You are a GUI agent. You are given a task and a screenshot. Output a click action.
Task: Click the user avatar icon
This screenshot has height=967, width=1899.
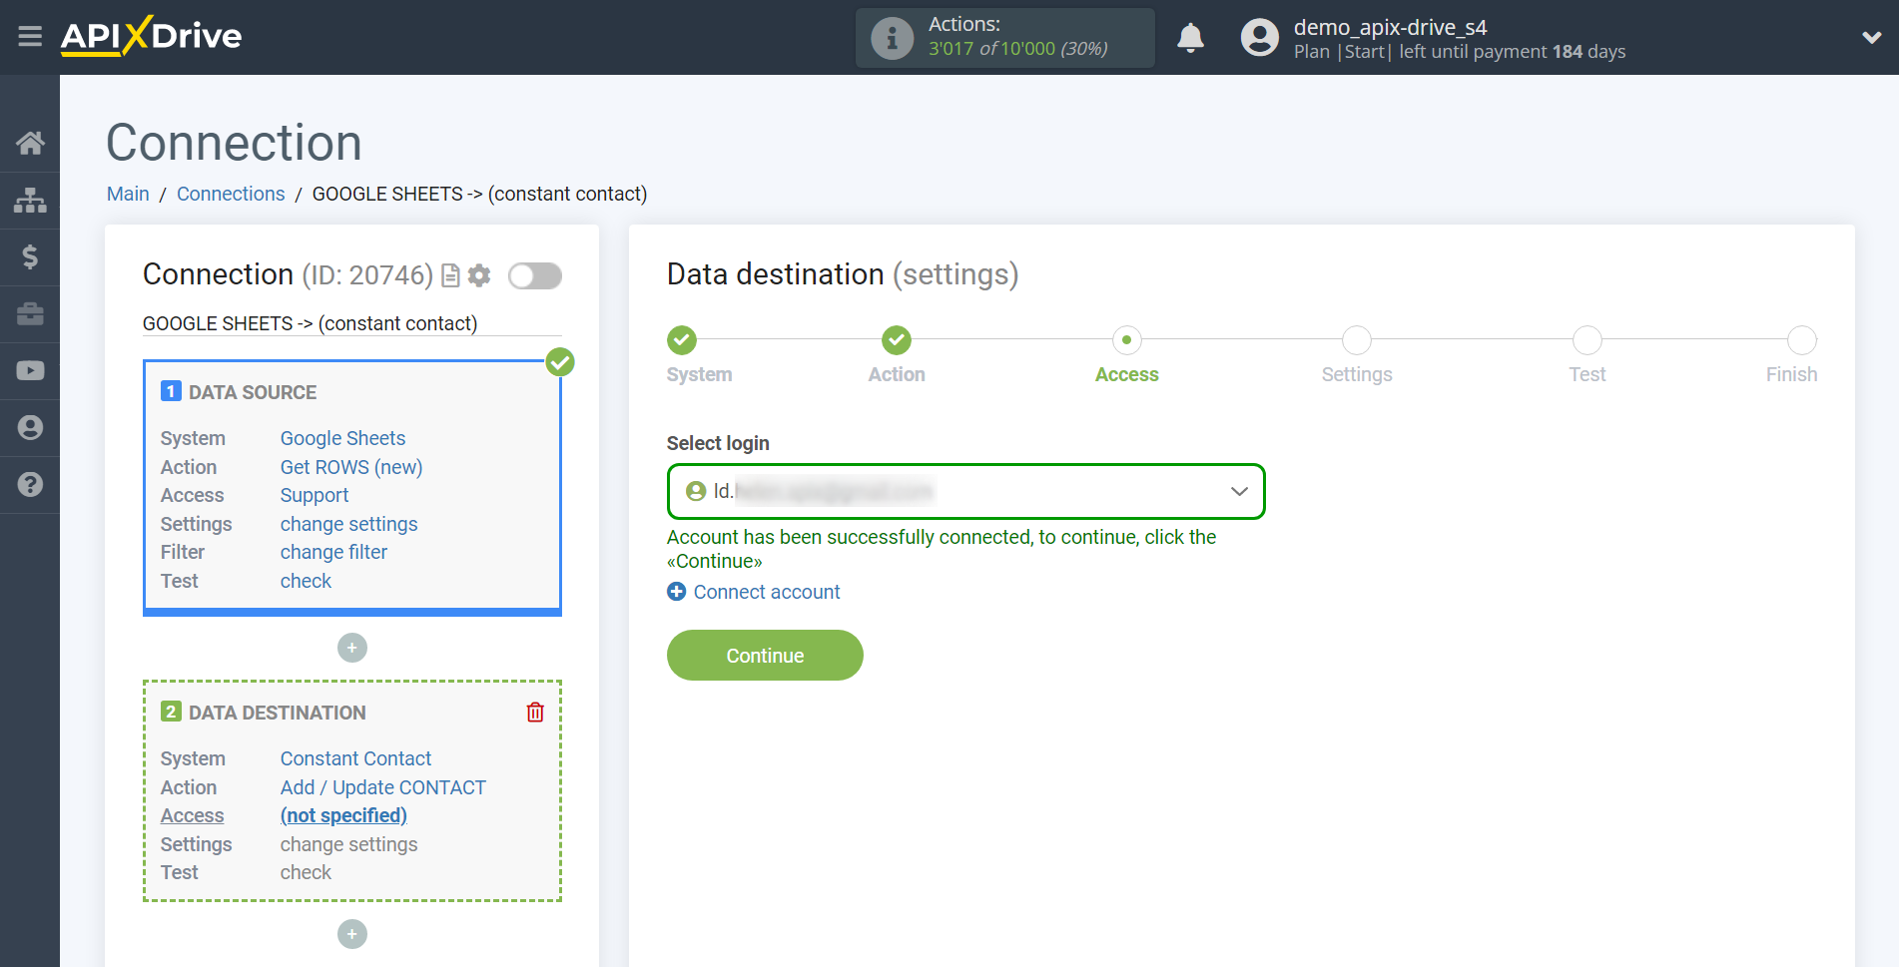tap(1259, 38)
